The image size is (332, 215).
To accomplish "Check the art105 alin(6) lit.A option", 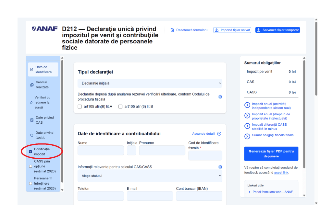I will point(80,106).
